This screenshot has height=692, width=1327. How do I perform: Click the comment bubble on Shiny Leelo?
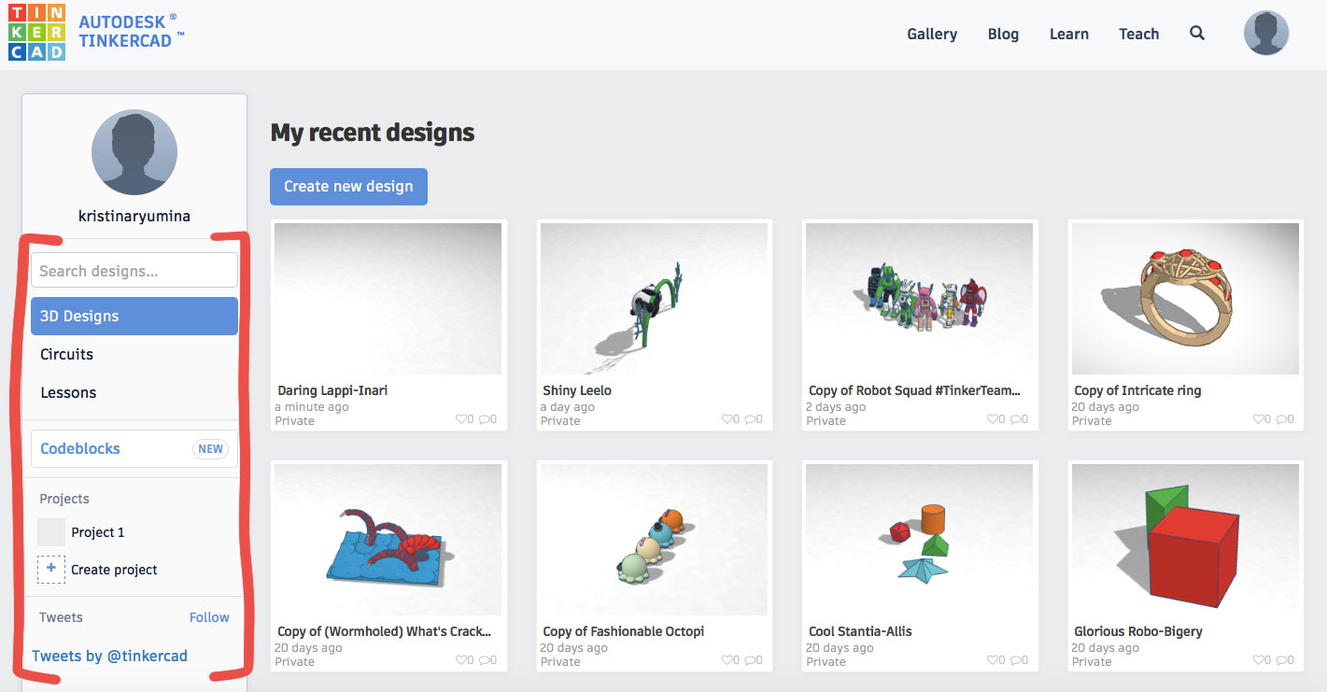pos(751,420)
